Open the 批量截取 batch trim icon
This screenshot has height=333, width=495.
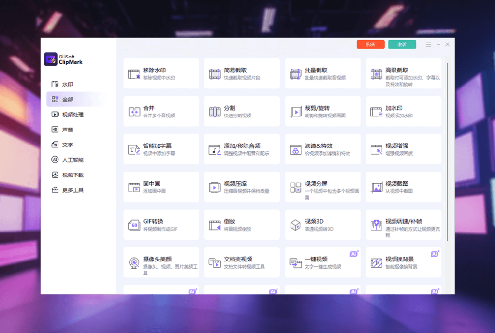295,74
